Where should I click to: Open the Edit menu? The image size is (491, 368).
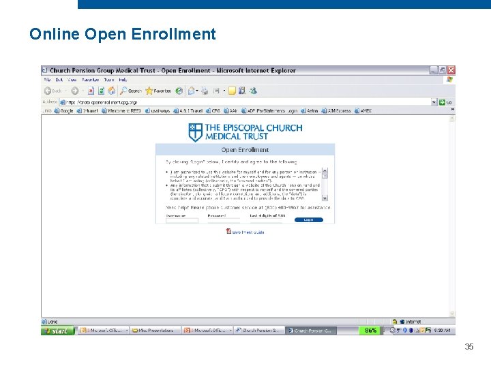[x=59, y=80]
